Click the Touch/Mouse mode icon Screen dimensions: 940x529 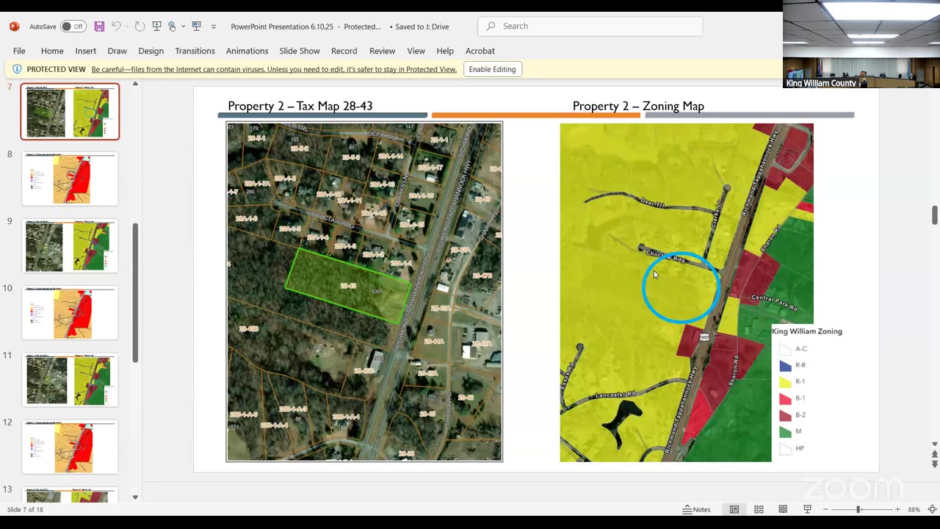(172, 26)
